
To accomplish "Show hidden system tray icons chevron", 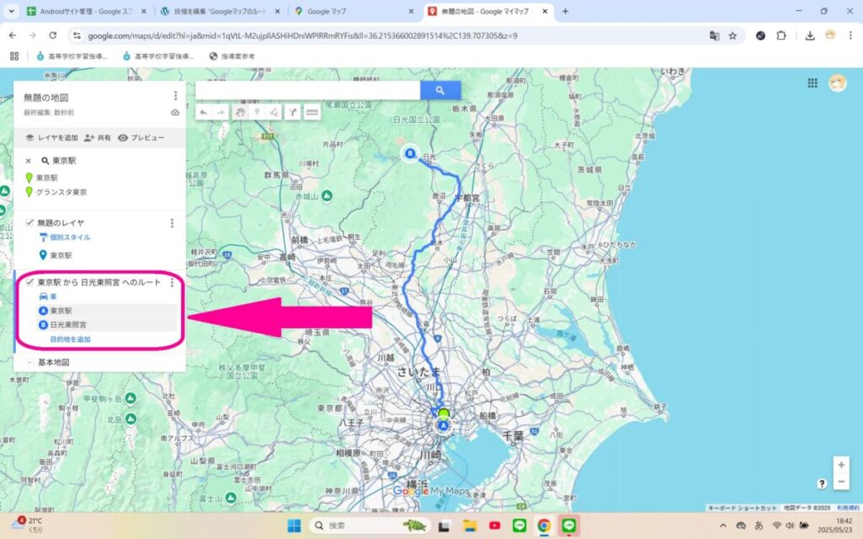I will pos(723,526).
